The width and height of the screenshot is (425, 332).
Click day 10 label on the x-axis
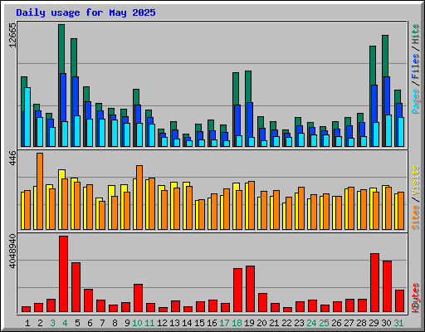137,323
